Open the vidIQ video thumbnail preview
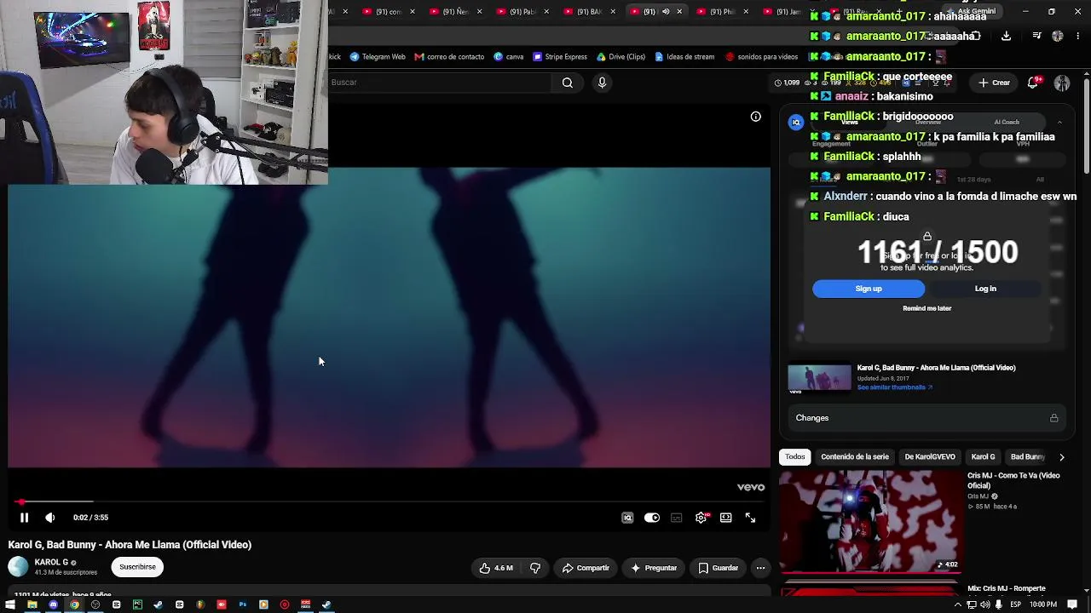Screen dimensions: 1091x613 (819, 380)
